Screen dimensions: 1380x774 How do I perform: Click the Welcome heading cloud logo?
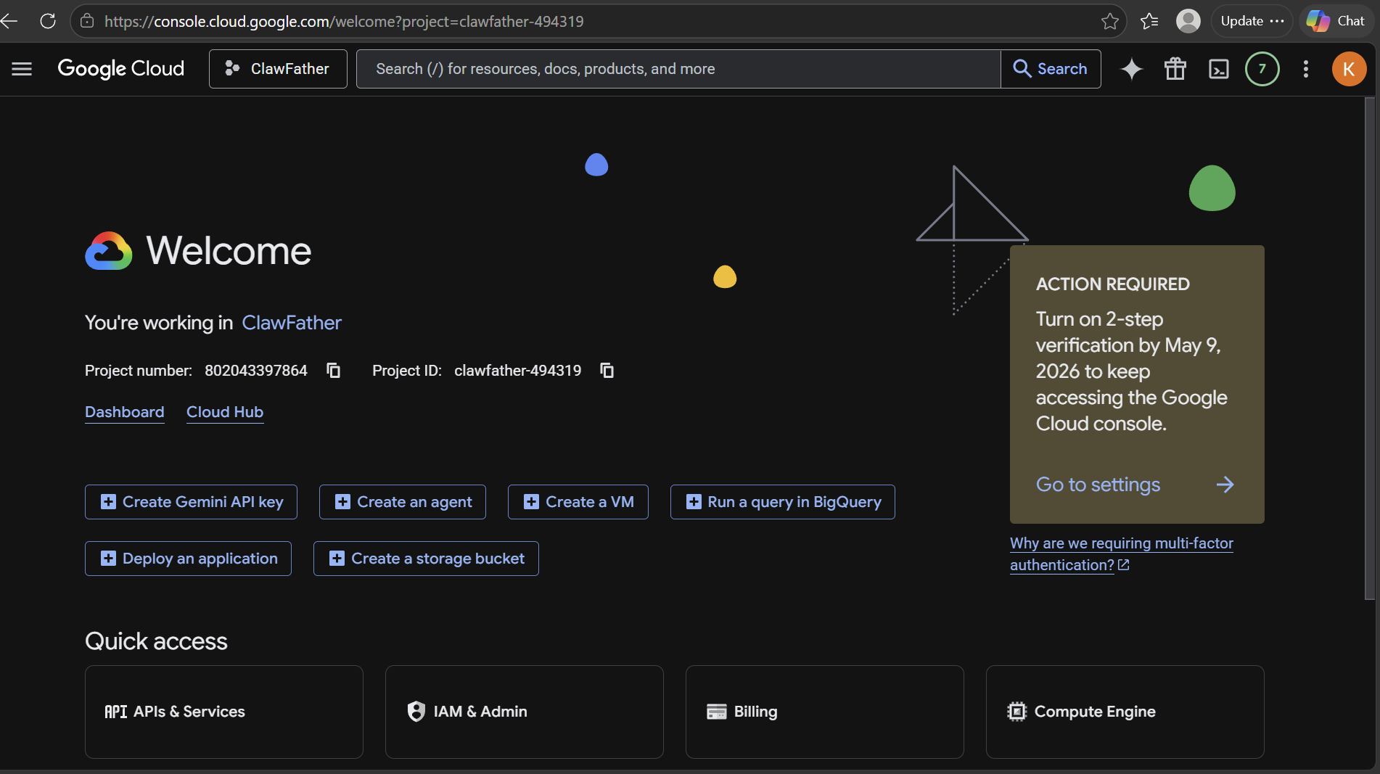point(109,251)
